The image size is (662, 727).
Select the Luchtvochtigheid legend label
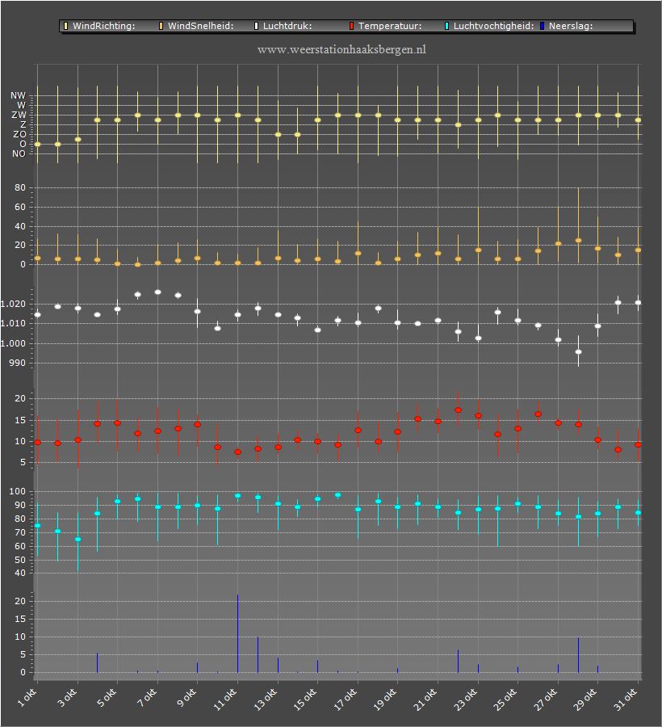(x=494, y=26)
